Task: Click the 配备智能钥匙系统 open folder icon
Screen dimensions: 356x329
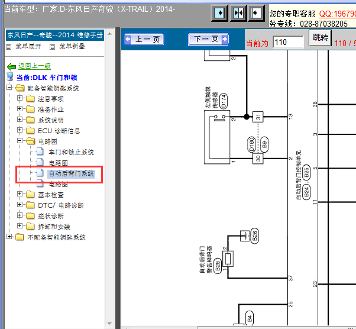Action: [x=20, y=88]
